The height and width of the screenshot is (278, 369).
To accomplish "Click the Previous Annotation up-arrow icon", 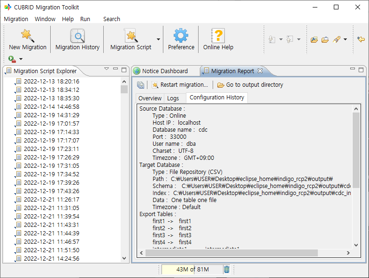I will coord(290,39).
